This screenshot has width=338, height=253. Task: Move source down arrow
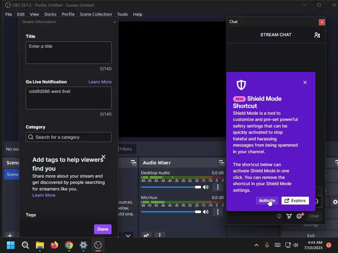(128, 235)
